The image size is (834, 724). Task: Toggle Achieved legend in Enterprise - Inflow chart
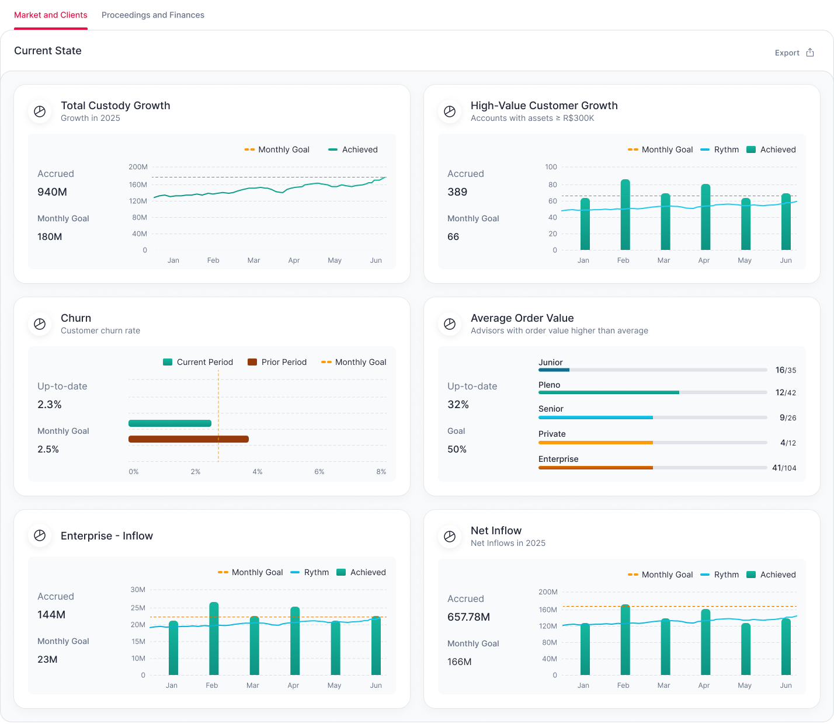point(361,572)
